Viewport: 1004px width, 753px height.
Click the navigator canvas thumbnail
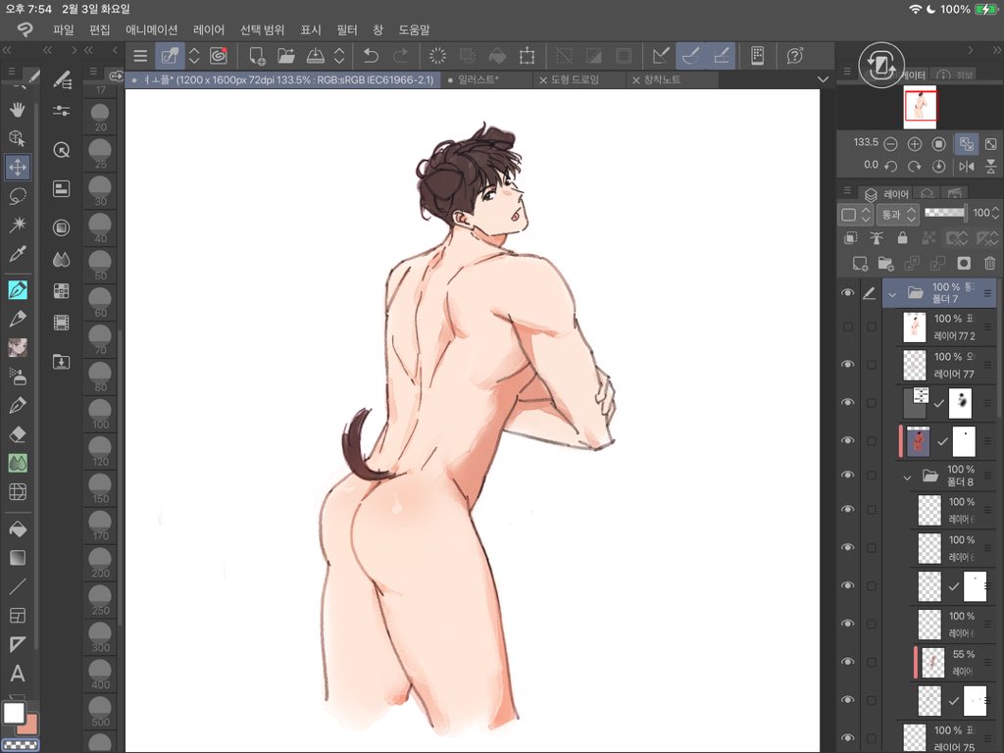pos(920,107)
